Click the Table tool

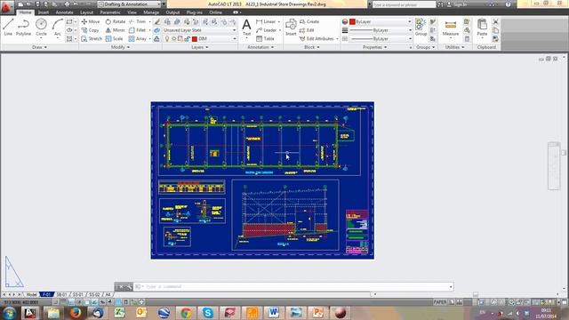265,38
